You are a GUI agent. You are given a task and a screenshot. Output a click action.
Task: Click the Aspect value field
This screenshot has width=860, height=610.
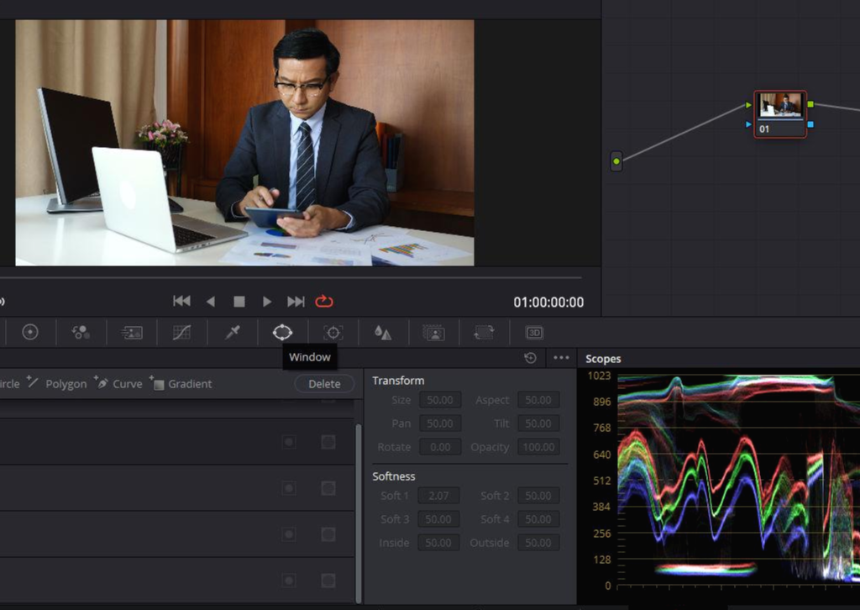538,400
